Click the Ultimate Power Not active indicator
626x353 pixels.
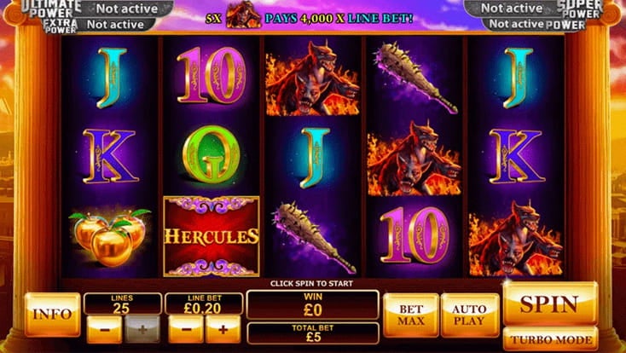(127, 8)
